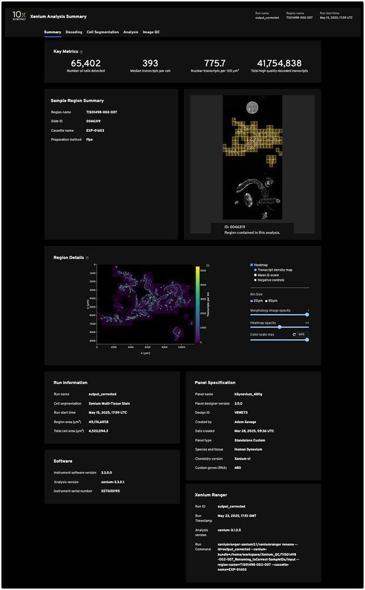
Task: Open the Image QC tab
Action: [x=151, y=32]
